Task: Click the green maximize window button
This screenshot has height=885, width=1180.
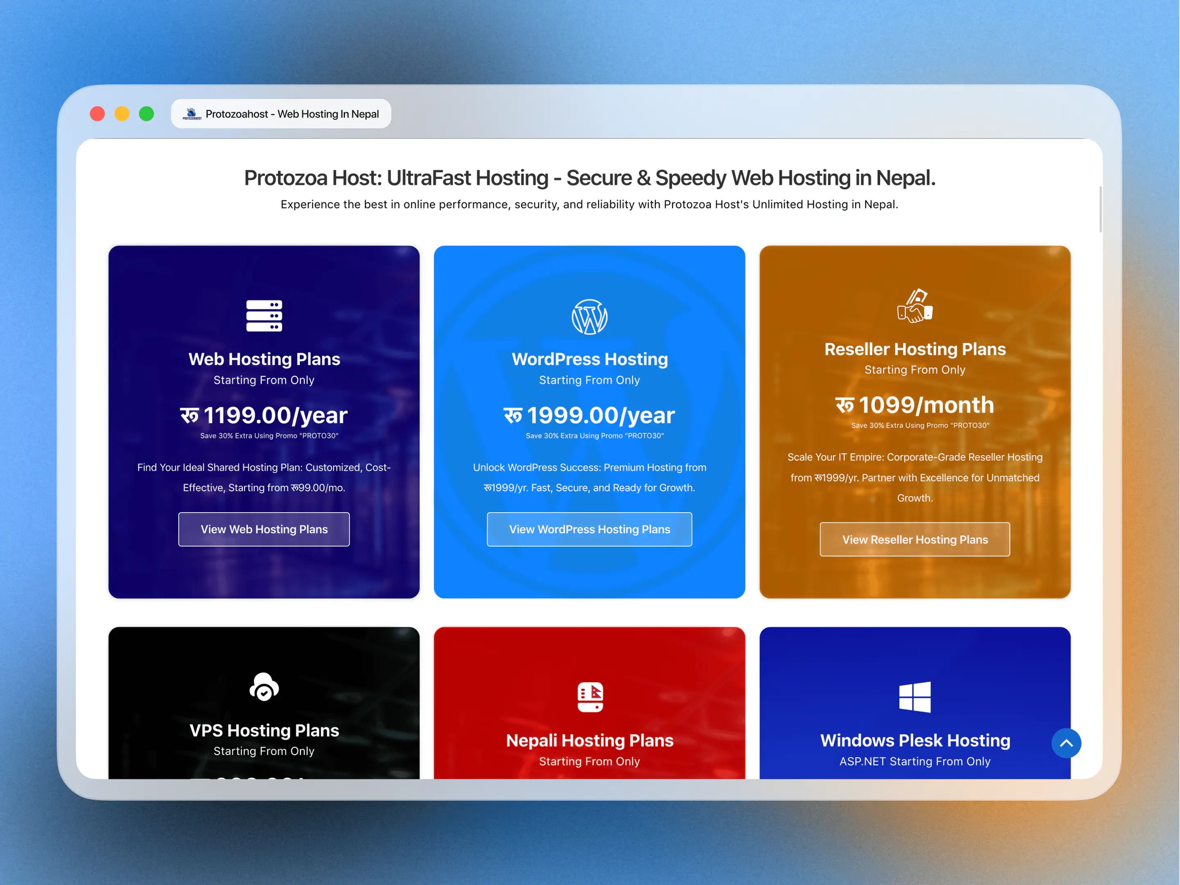Action: [146, 114]
